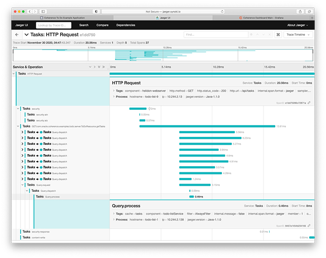
Task: Click the privacy shield icon beside address bar
Action: pos(96,12)
